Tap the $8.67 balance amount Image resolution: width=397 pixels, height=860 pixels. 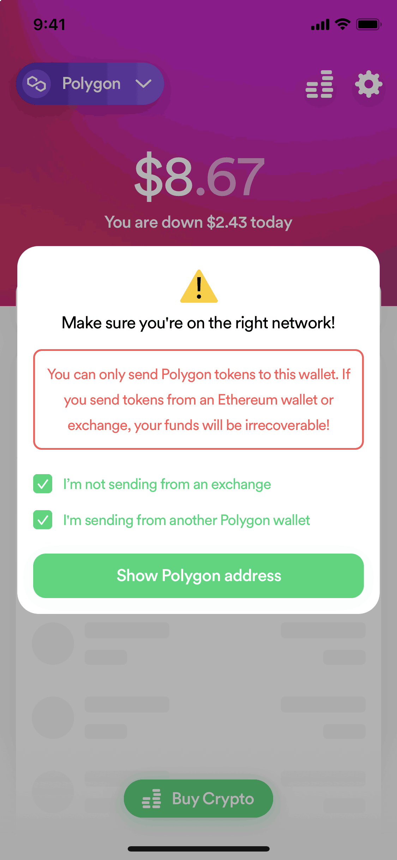(199, 177)
